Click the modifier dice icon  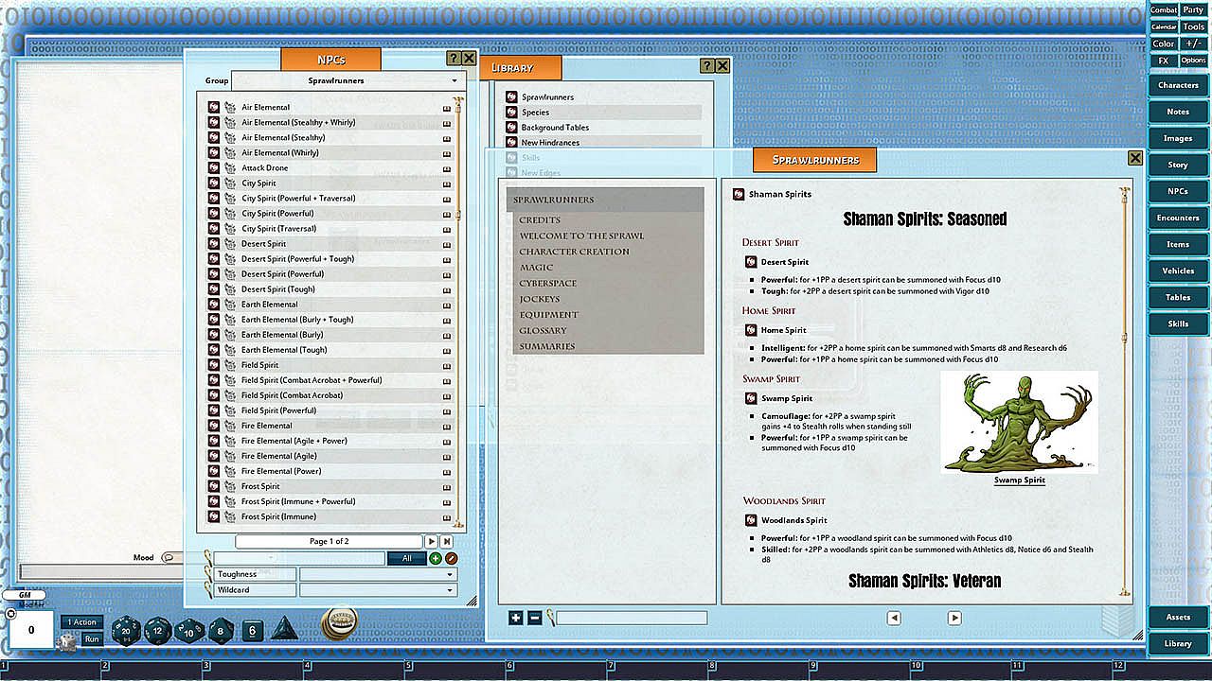tap(68, 641)
